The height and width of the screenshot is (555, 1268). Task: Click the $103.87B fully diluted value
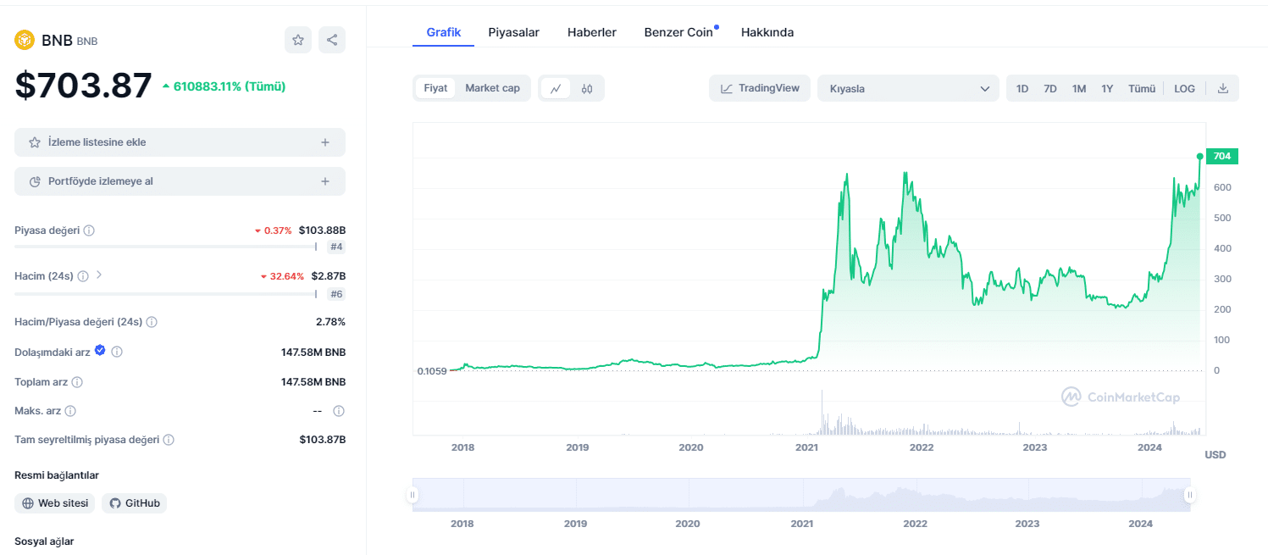click(x=322, y=440)
